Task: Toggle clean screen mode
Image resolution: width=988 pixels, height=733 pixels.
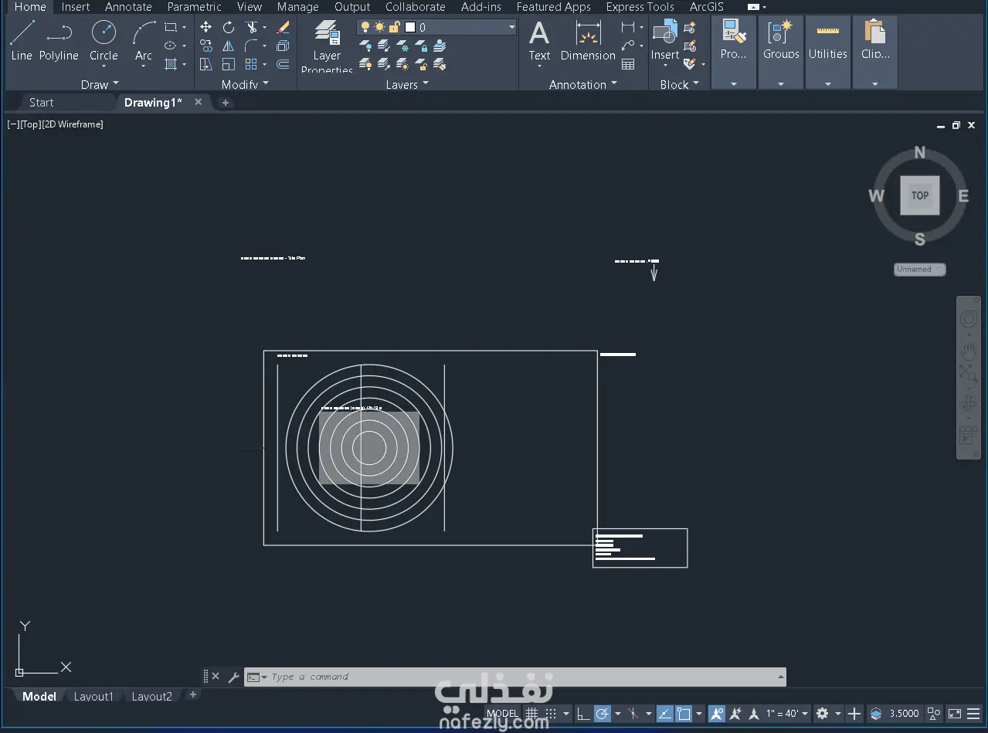Action: tap(955, 714)
